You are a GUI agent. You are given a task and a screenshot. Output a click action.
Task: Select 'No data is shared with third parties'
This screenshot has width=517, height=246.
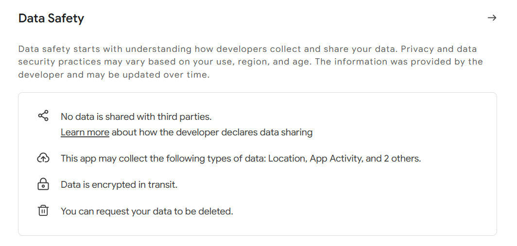(136, 116)
